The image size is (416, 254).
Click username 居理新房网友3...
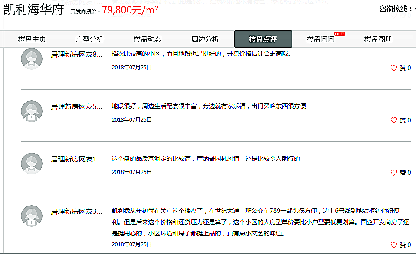77,211
